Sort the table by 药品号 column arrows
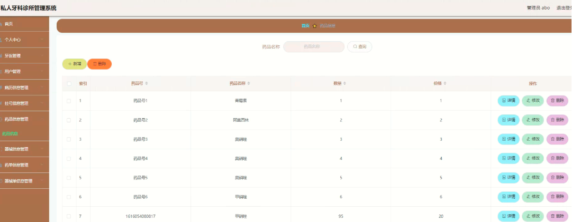This screenshot has height=222, width=572. 146,83
